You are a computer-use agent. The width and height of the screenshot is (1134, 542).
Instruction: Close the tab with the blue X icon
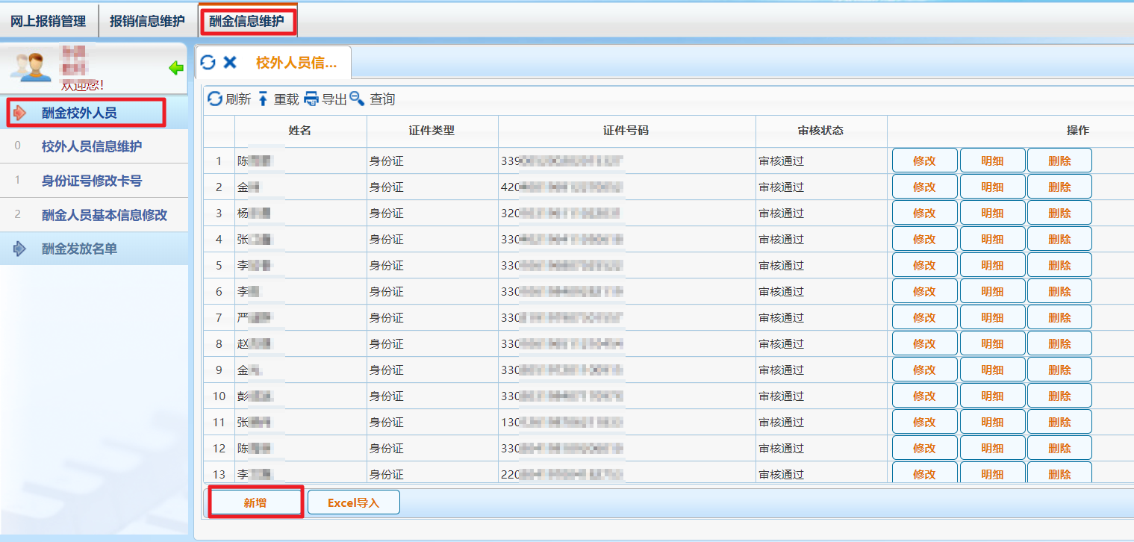[230, 63]
